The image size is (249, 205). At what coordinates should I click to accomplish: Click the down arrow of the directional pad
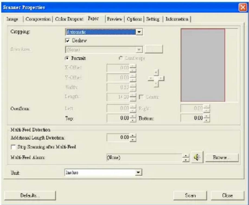pyautogui.click(x=156, y=84)
